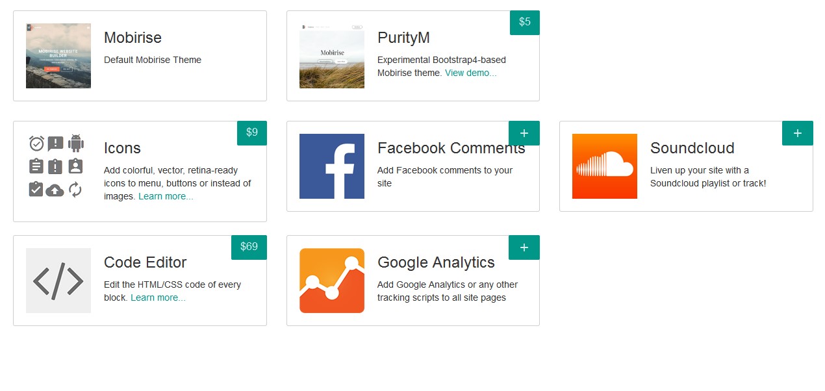Click the Facebook Comments title text
The image size is (825, 391).
click(x=451, y=148)
